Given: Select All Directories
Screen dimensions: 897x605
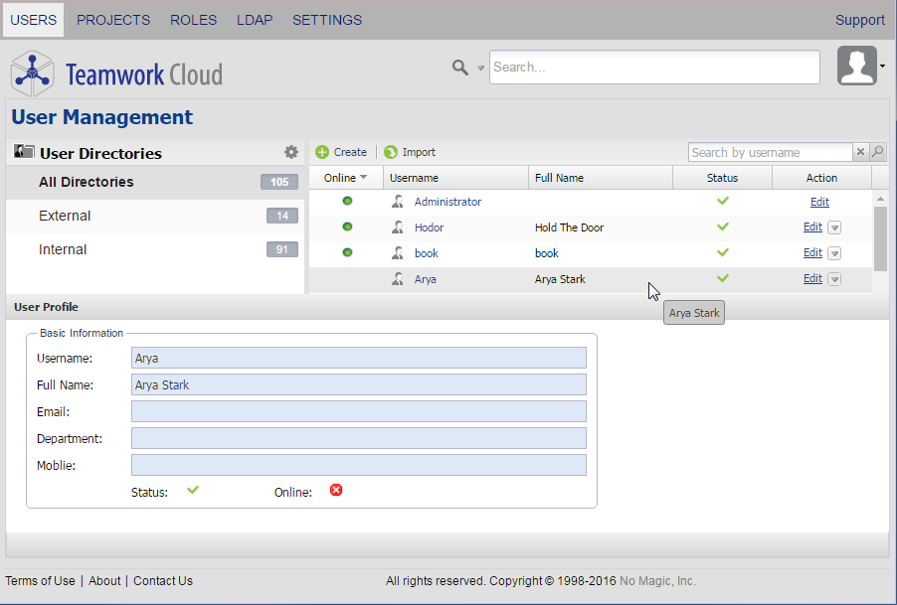Looking at the screenshot, I should coord(155,182).
